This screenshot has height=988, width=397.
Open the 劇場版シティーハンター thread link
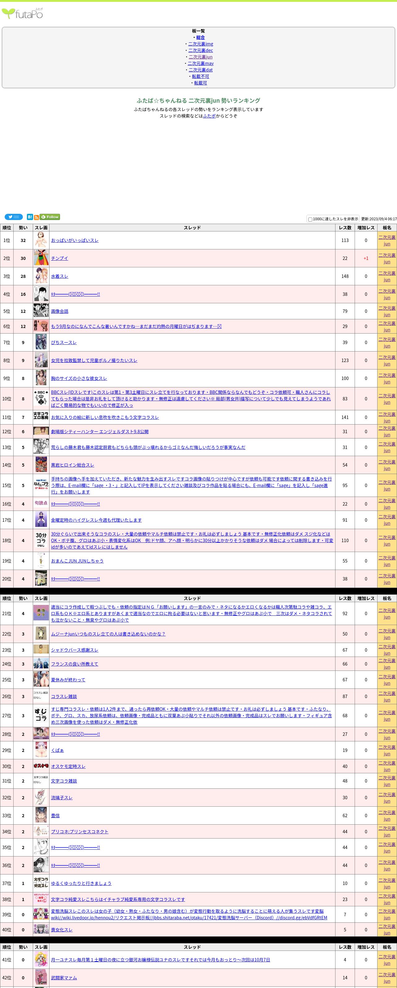point(100,431)
